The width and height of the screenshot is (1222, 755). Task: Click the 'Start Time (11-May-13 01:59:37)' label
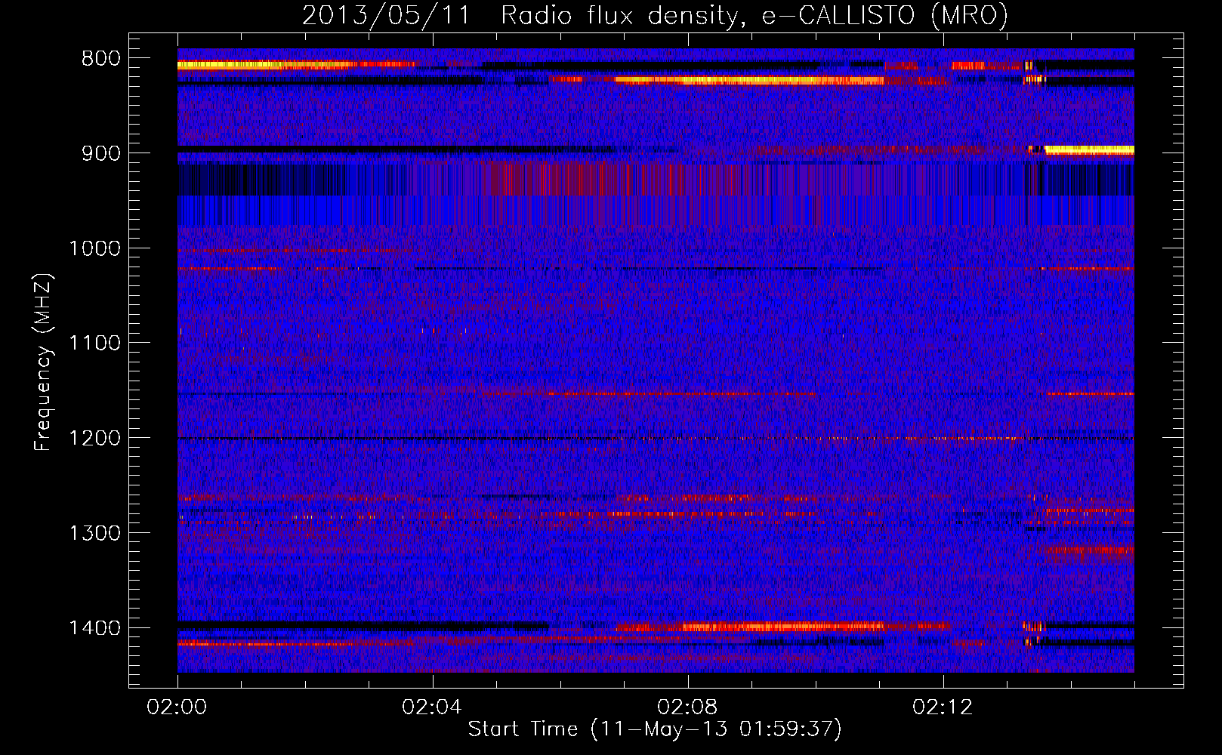654,729
